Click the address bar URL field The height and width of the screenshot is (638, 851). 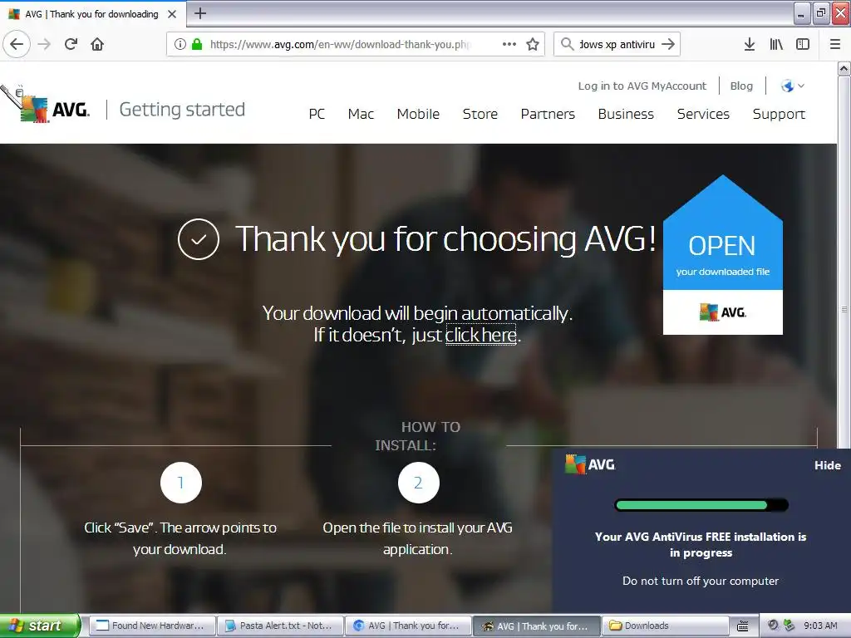coord(339,44)
